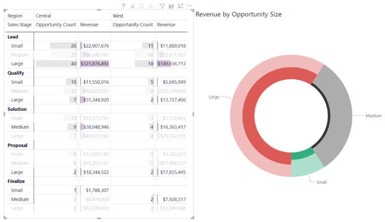Click the Medium donut chart label
This screenshot has height=222, width=385.
[373, 116]
